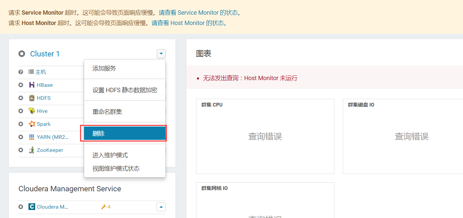Click the HDFS service icon
463x218 pixels.
coord(32,98)
